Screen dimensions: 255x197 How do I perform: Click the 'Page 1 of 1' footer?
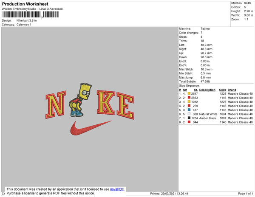pos(245,194)
